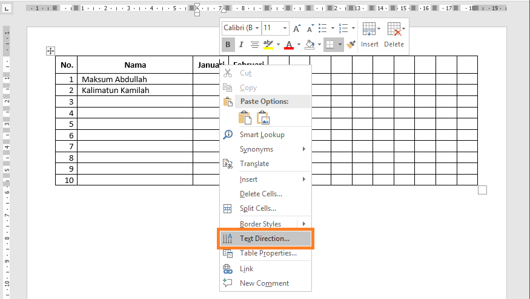Screen dimensions: 530x299
Task: Click the bullets list icon
Action: [x=323, y=28]
